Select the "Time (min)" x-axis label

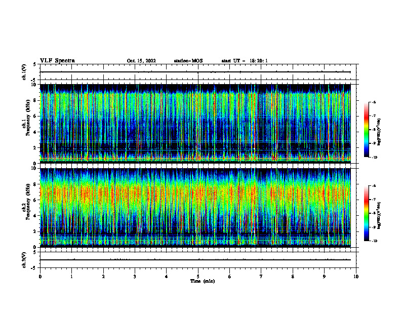(203, 281)
